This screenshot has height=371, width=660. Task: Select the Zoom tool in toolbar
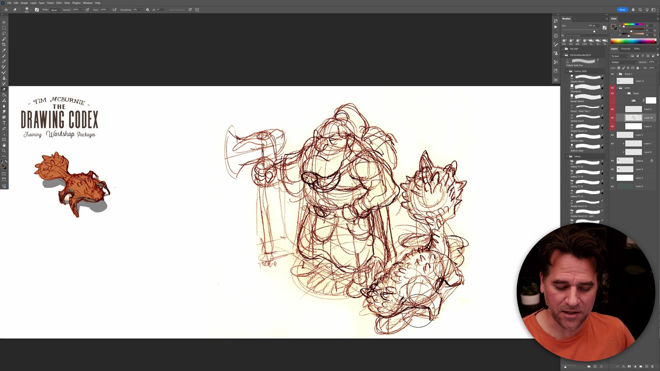coord(4,151)
